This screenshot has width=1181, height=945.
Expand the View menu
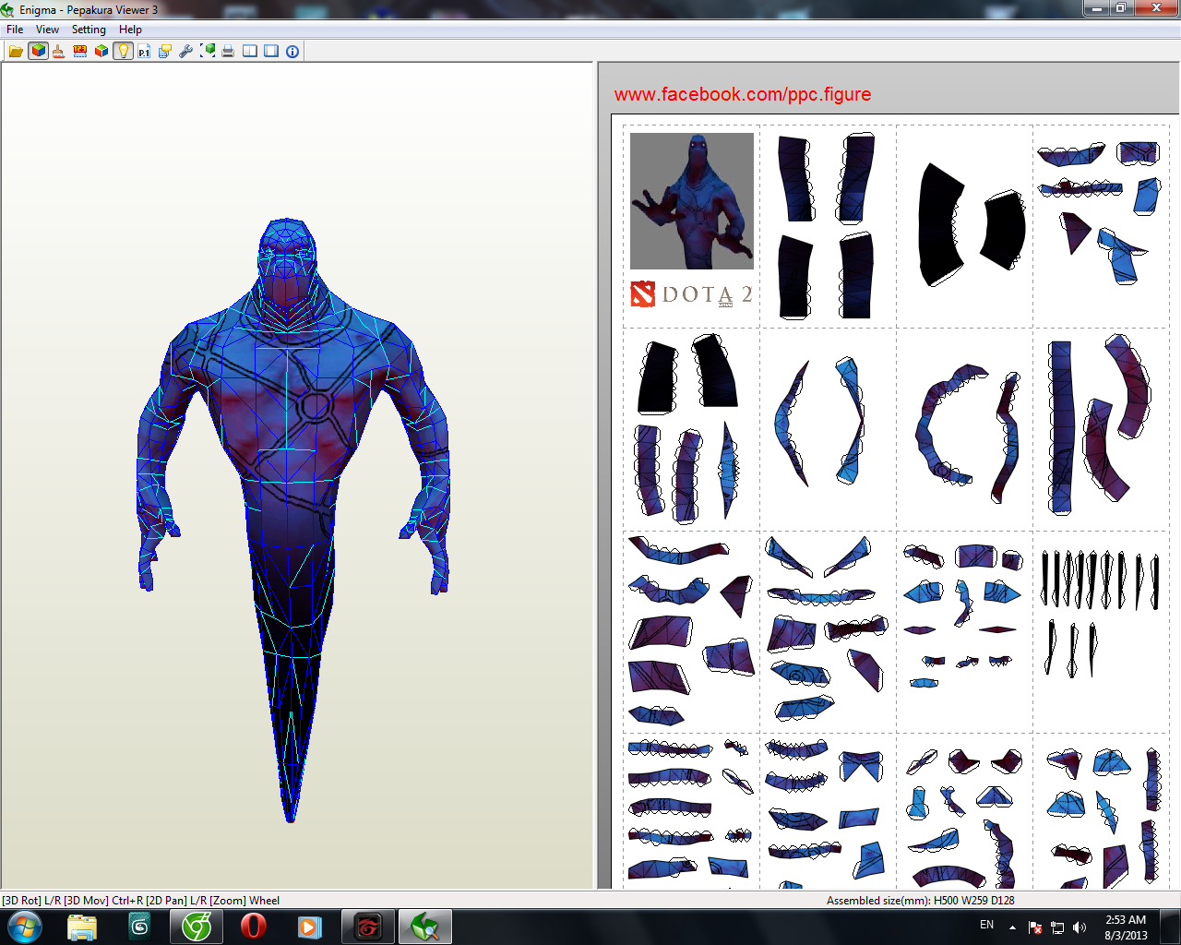[46, 29]
